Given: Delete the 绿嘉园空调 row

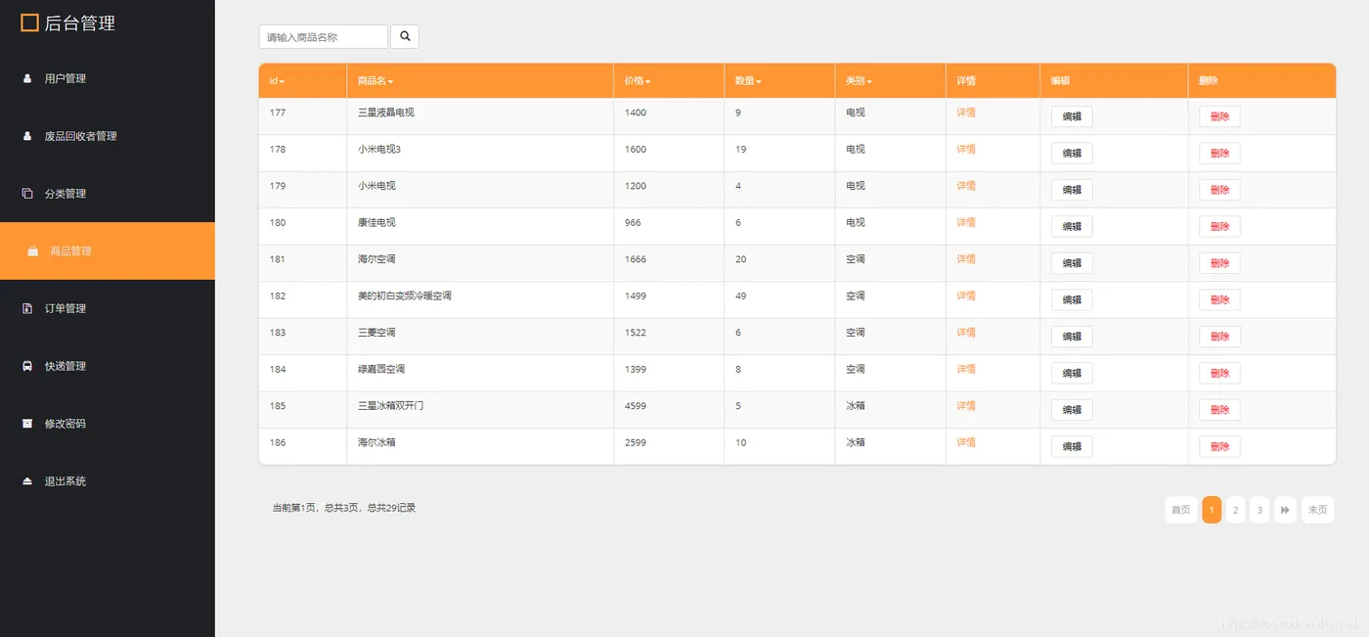Looking at the screenshot, I should click(x=1220, y=373).
